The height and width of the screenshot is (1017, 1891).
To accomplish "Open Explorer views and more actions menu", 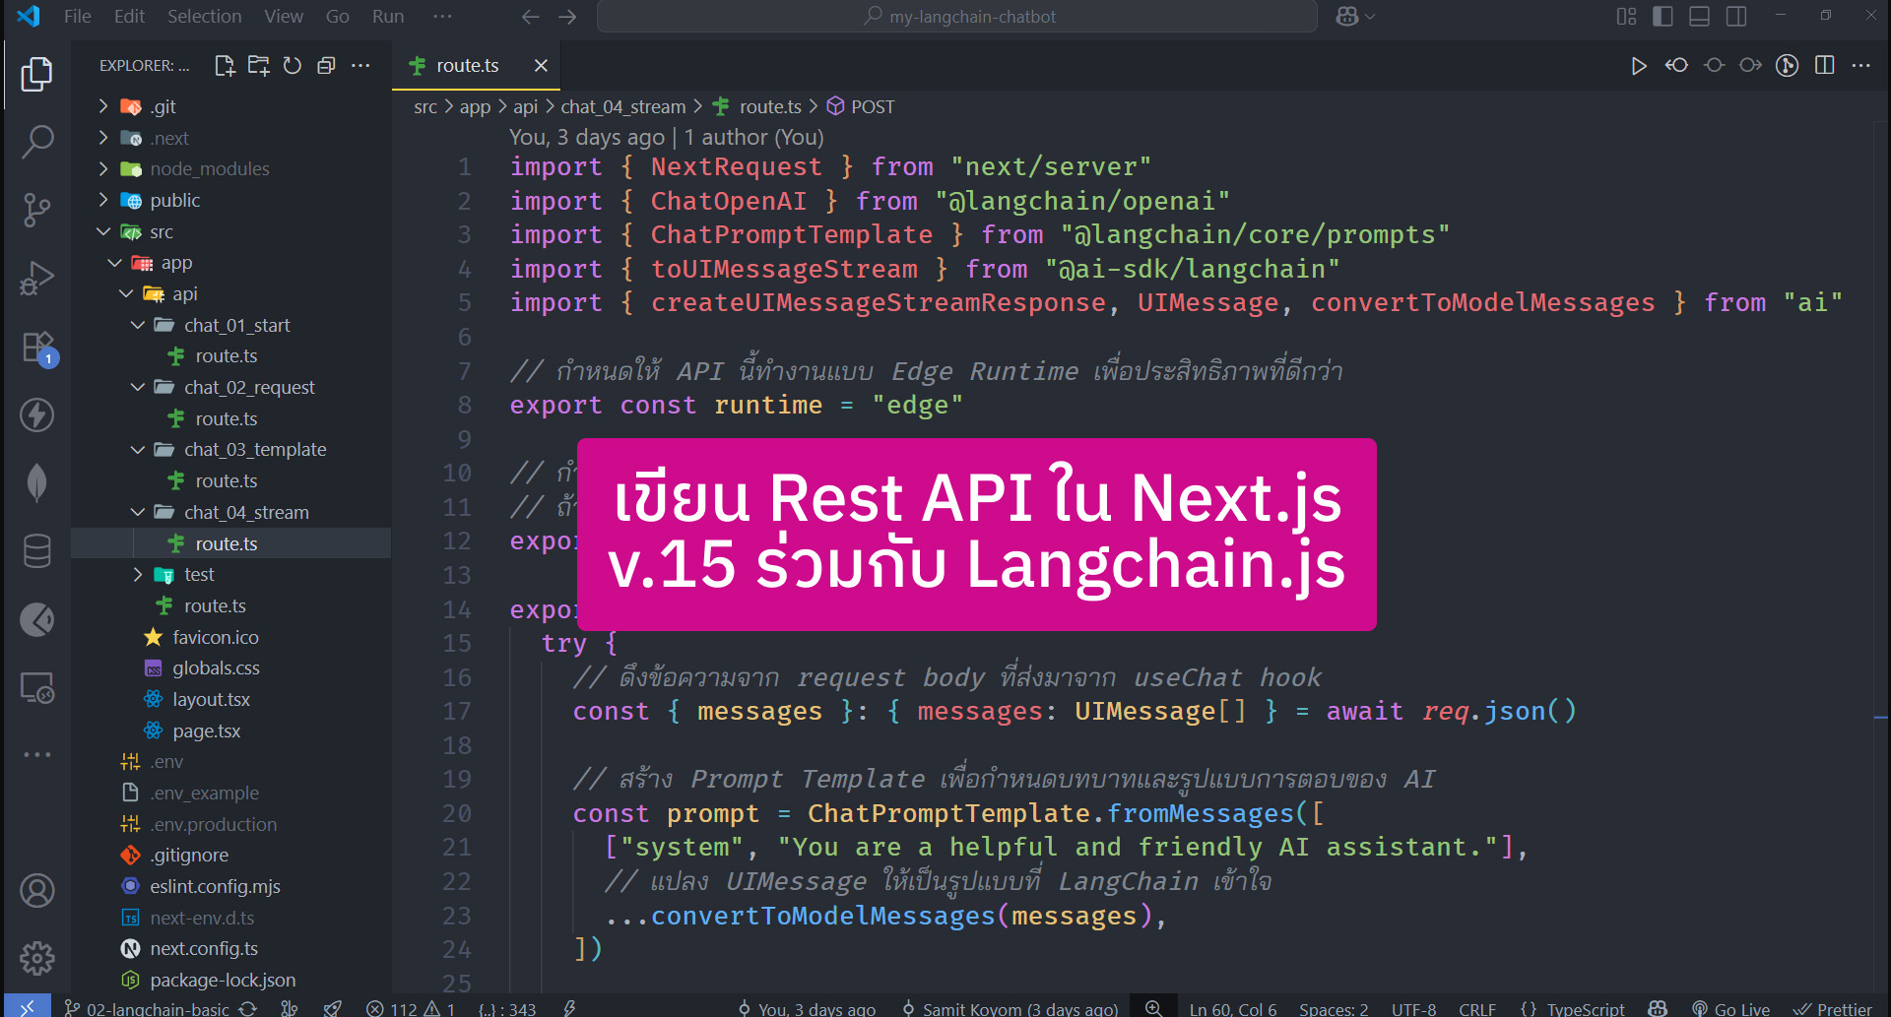I will 360,66.
